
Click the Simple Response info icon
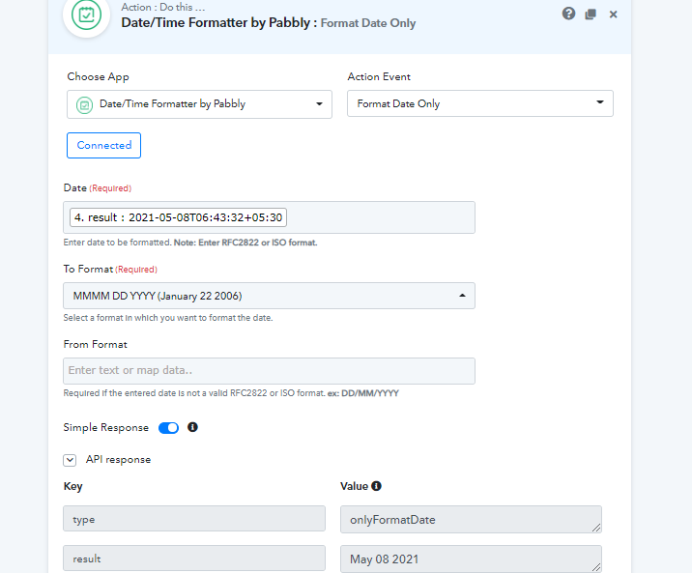click(x=192, y=427)
